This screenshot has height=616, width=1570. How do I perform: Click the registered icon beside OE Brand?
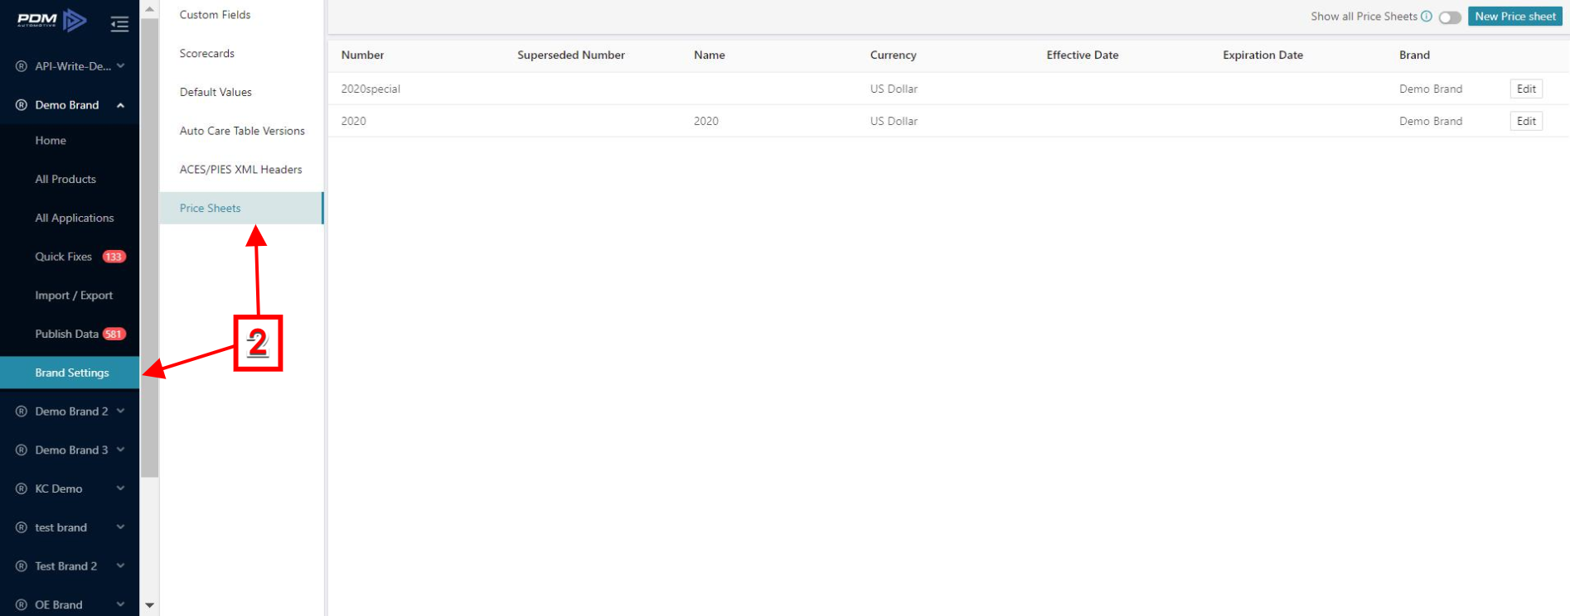click(22, 605)
